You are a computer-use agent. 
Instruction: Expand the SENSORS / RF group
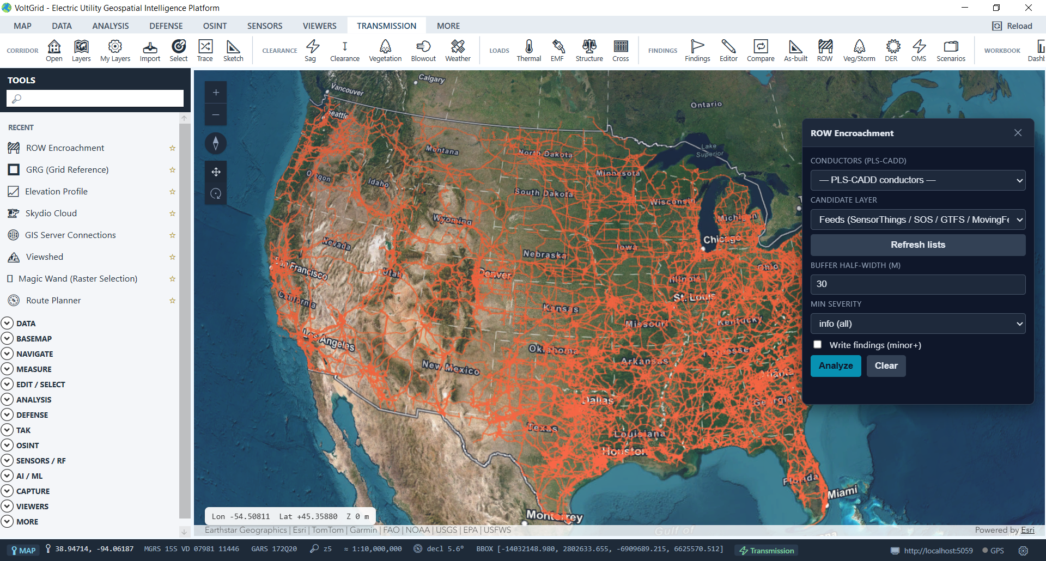(x=7, y=460)
